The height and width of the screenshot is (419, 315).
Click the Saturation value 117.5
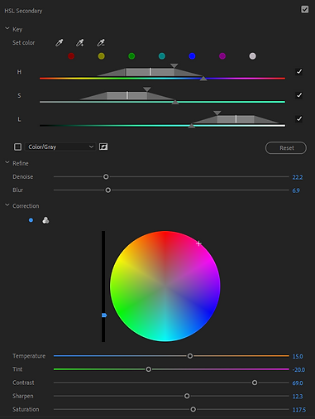[x=299, y=410]
